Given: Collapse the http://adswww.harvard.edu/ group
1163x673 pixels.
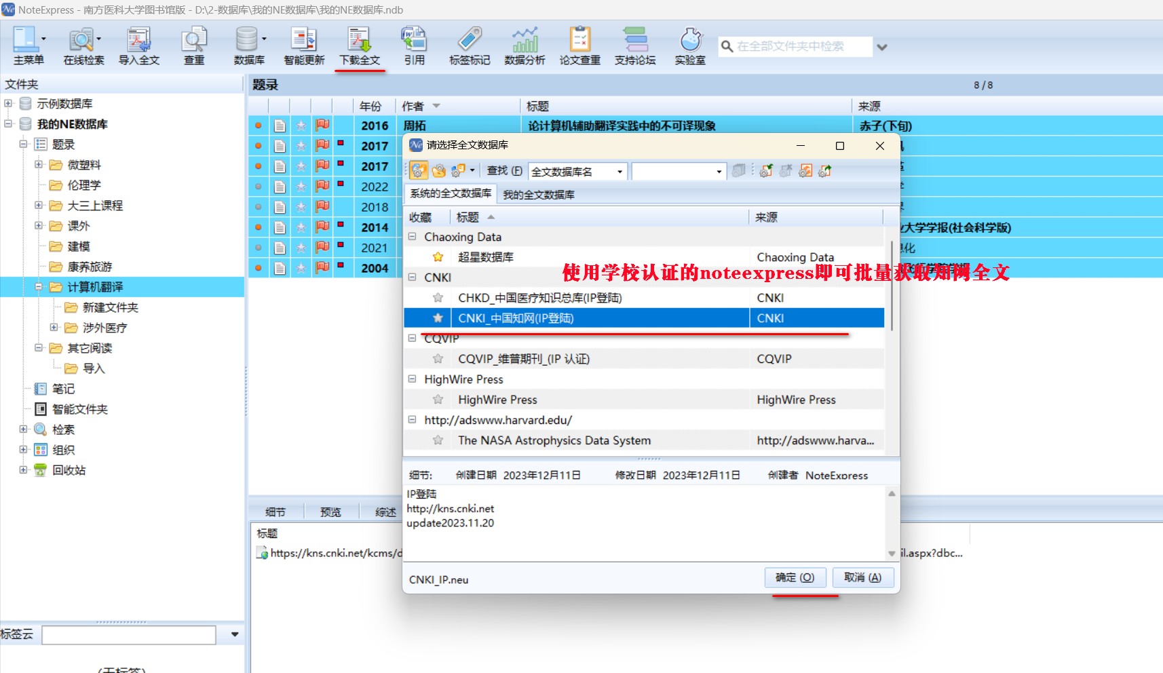Looking at the screenshot, I should 412,420.
